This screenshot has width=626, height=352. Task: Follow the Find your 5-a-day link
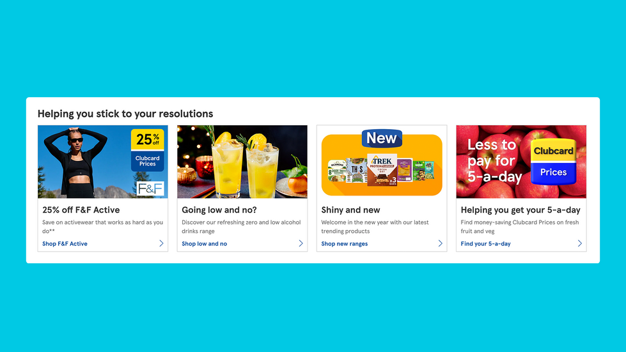485,243
